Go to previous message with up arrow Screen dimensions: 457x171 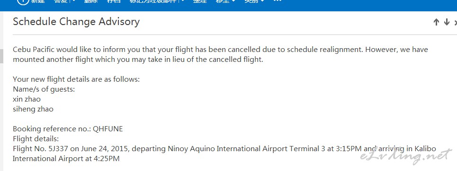tap(436, 22)
